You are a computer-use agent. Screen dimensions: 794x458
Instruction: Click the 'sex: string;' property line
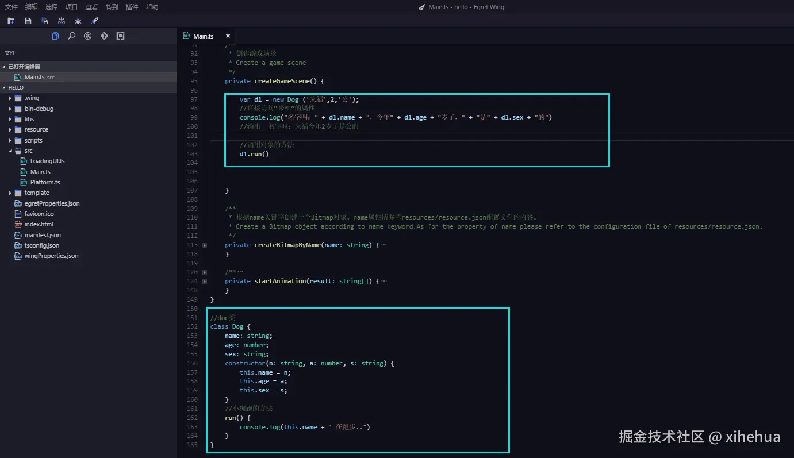point(246,354)
